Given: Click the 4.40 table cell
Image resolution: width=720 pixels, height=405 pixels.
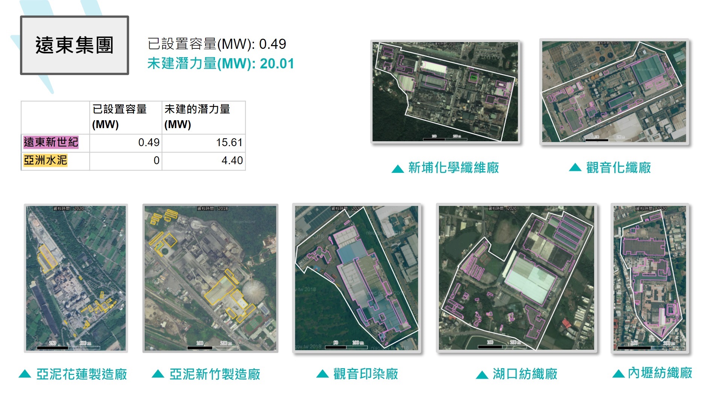Looking at the screenshot, I should click(204, 161).
